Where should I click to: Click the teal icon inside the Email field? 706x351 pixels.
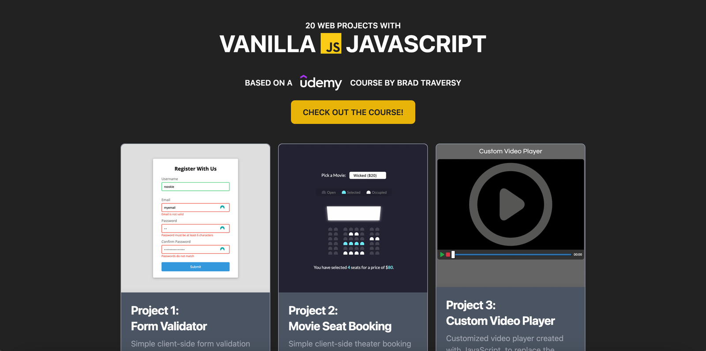[222, 207]
